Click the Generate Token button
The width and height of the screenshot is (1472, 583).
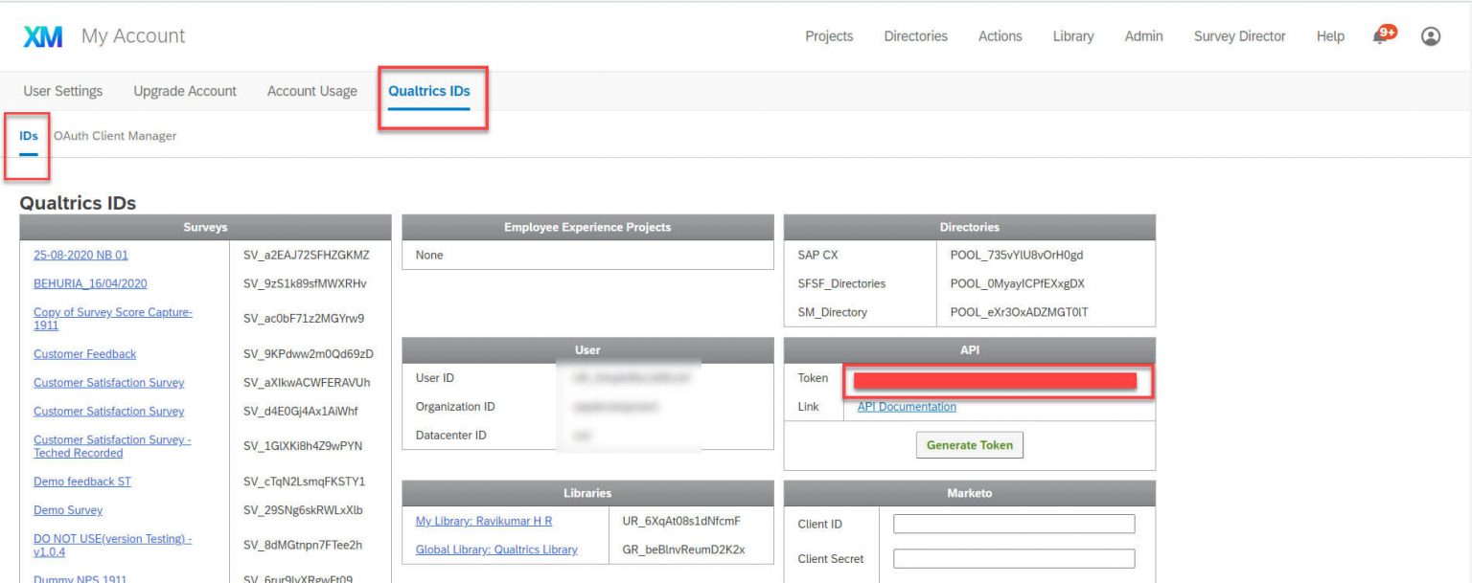pos(969,444)
